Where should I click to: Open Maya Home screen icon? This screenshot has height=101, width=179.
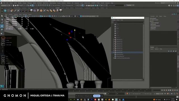pos(1,3)
